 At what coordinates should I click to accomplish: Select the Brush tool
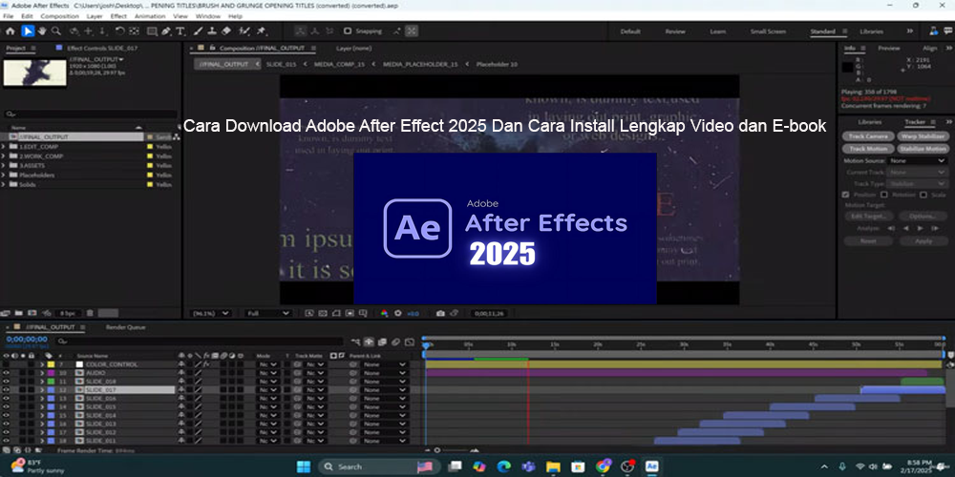tap(199, 31)
